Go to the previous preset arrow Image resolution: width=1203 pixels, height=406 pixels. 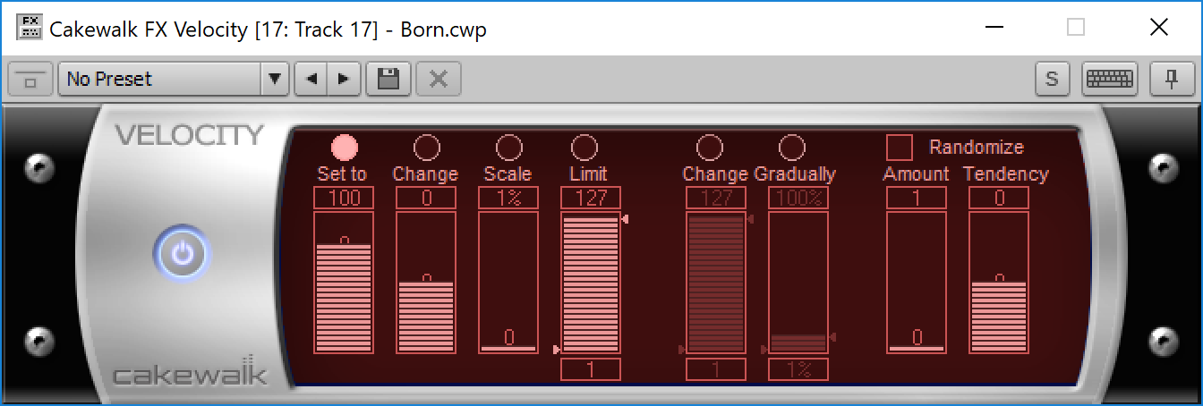click(x=311, y=79)
